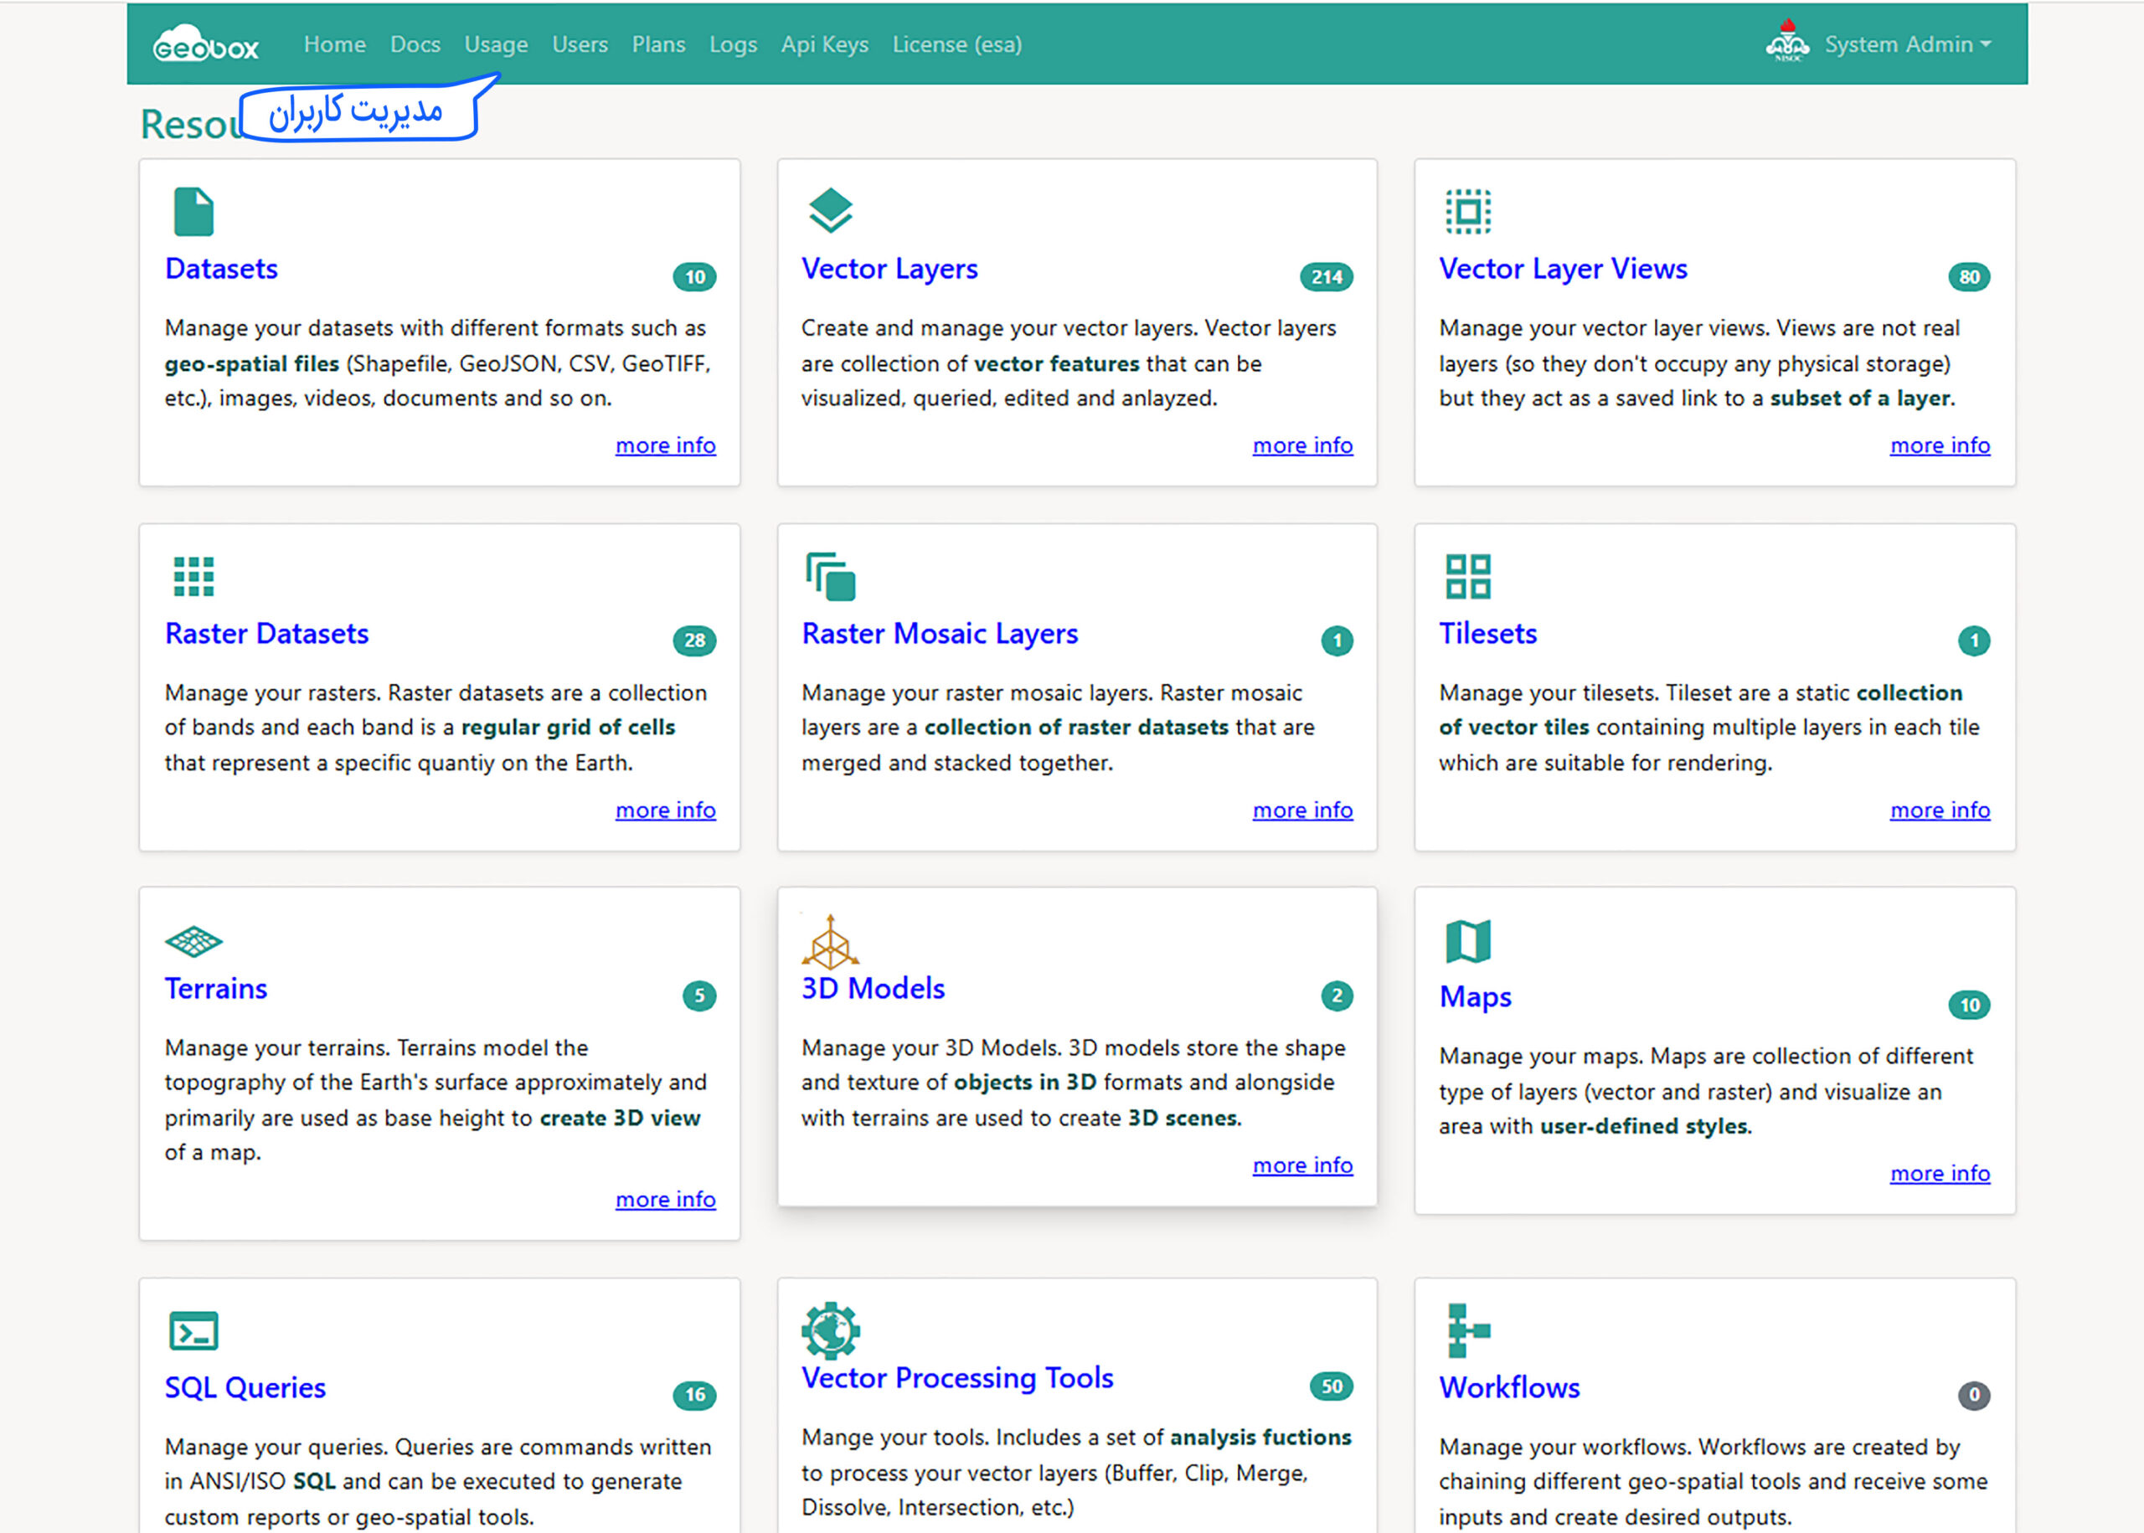Open the Vector Processing Tools heading link

point(956,1377)
